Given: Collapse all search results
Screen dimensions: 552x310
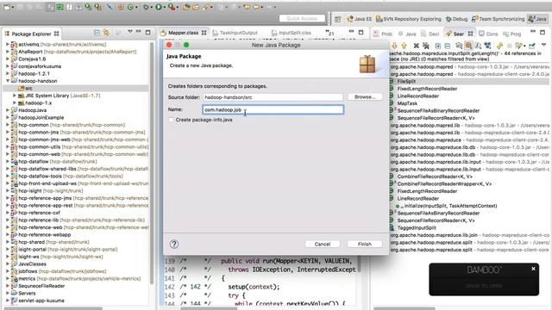Looking at the screenshot, I should (448, 46).
